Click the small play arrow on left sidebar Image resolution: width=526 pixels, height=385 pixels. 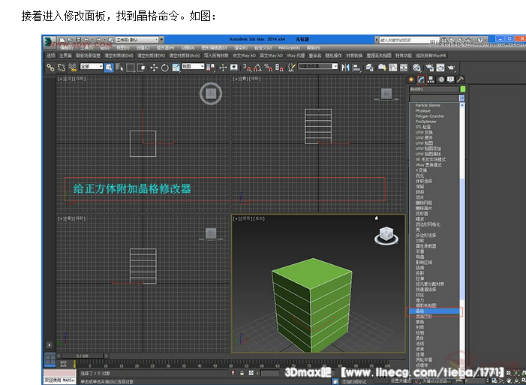tap(50, 345)
